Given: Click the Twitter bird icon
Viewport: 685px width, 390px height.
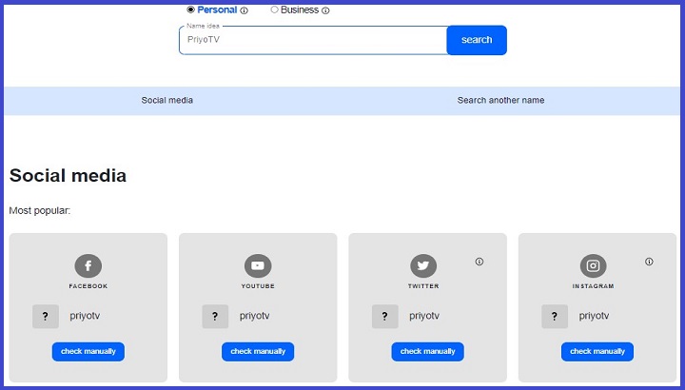Looking at the screenshot, I should 423,266.
